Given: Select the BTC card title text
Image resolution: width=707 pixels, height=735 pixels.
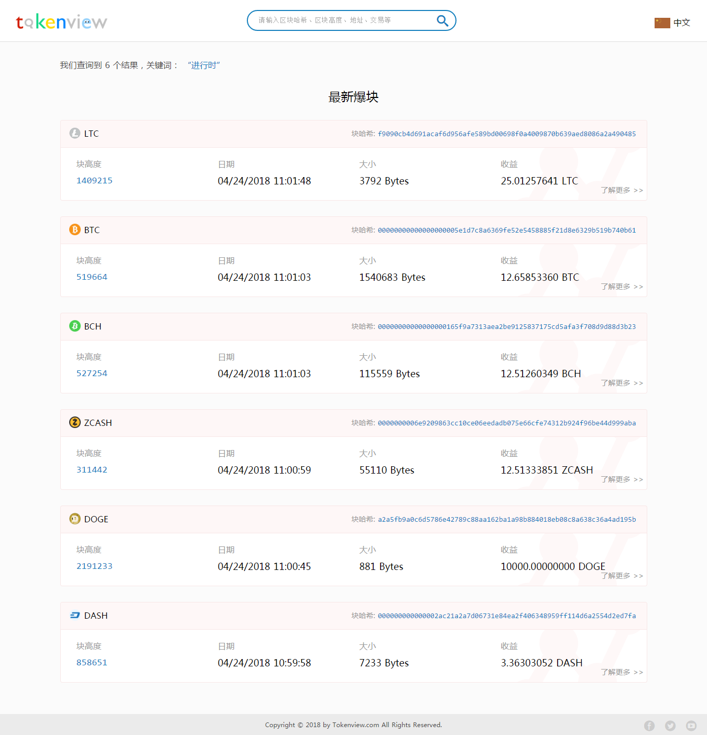Looking at the screenshot, I should point(92,230).
